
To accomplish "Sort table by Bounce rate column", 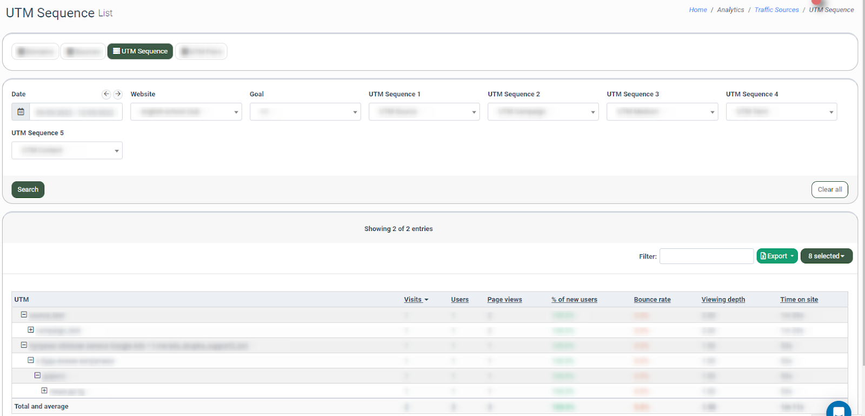I will pos(652,300).
